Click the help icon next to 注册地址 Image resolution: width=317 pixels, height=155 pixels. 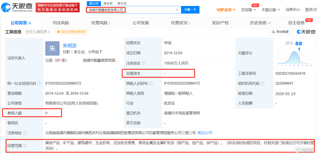[x=25, y=133]
